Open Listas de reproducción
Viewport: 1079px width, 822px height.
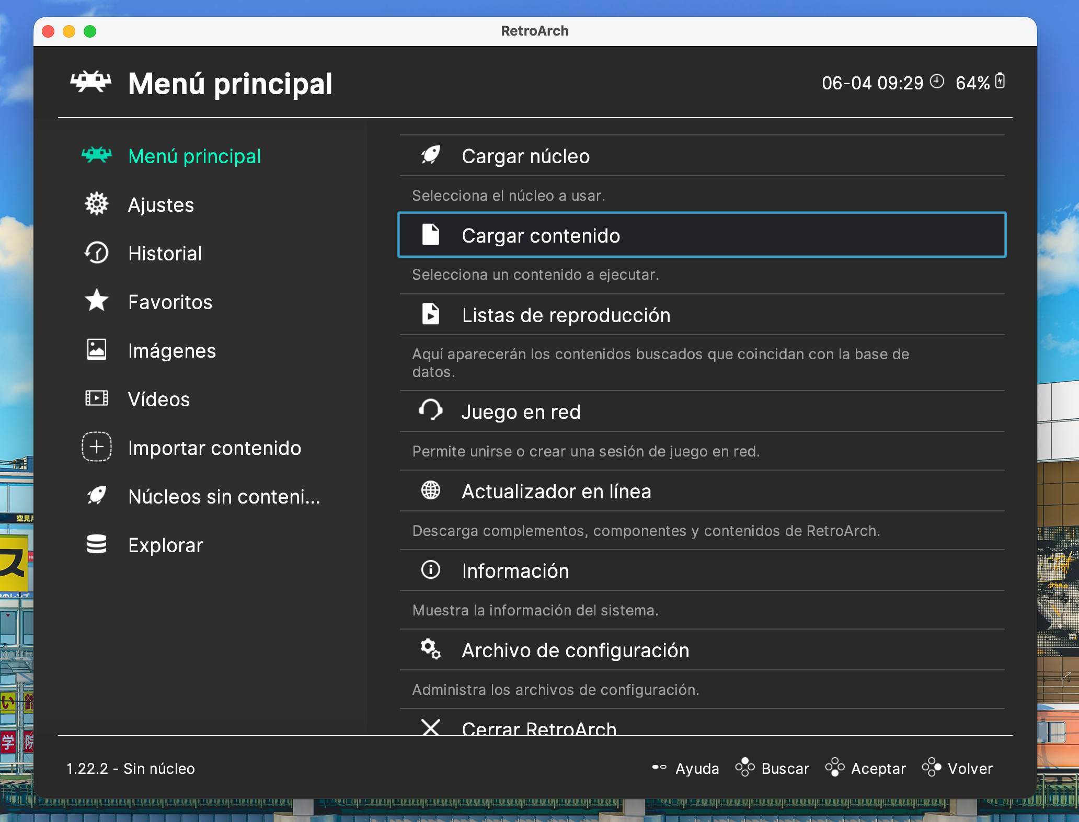(566, 315)
